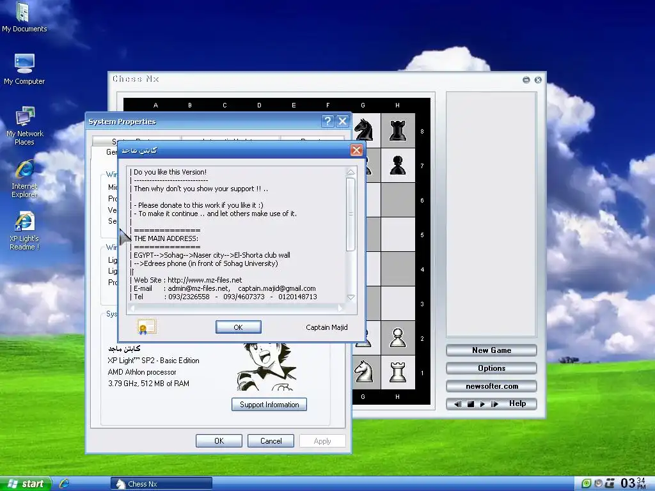Image resolution: width=655 pixels, height=491 pixels.
Task: Click System Properties help question button
Action: (x=327, y=121)
